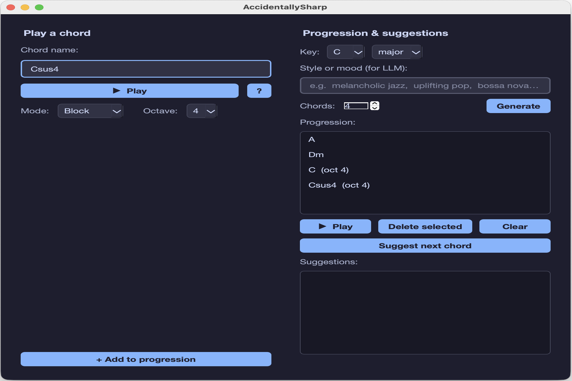Click the Chord name input field
Image resolution: width=572 pixels, height=381 pixels.
pyautogui.click(x=146, y=69)
